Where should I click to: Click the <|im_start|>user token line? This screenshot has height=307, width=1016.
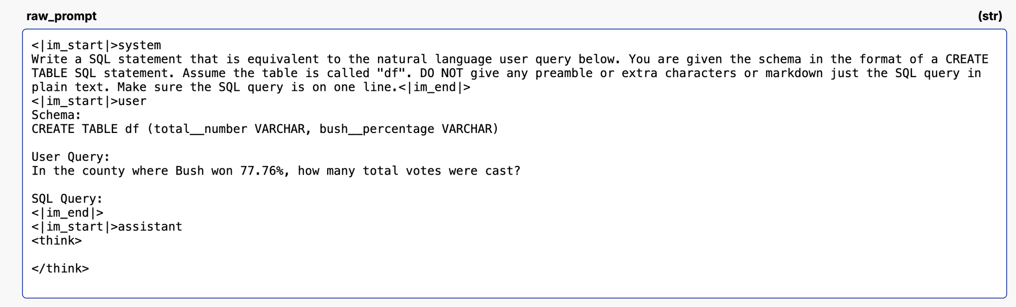coord(89,101)
